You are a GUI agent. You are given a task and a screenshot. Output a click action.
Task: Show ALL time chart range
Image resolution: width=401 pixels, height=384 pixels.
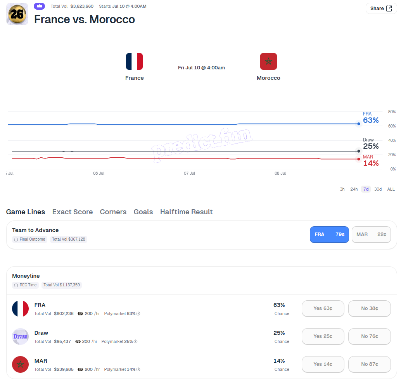(x=391, y=189)
